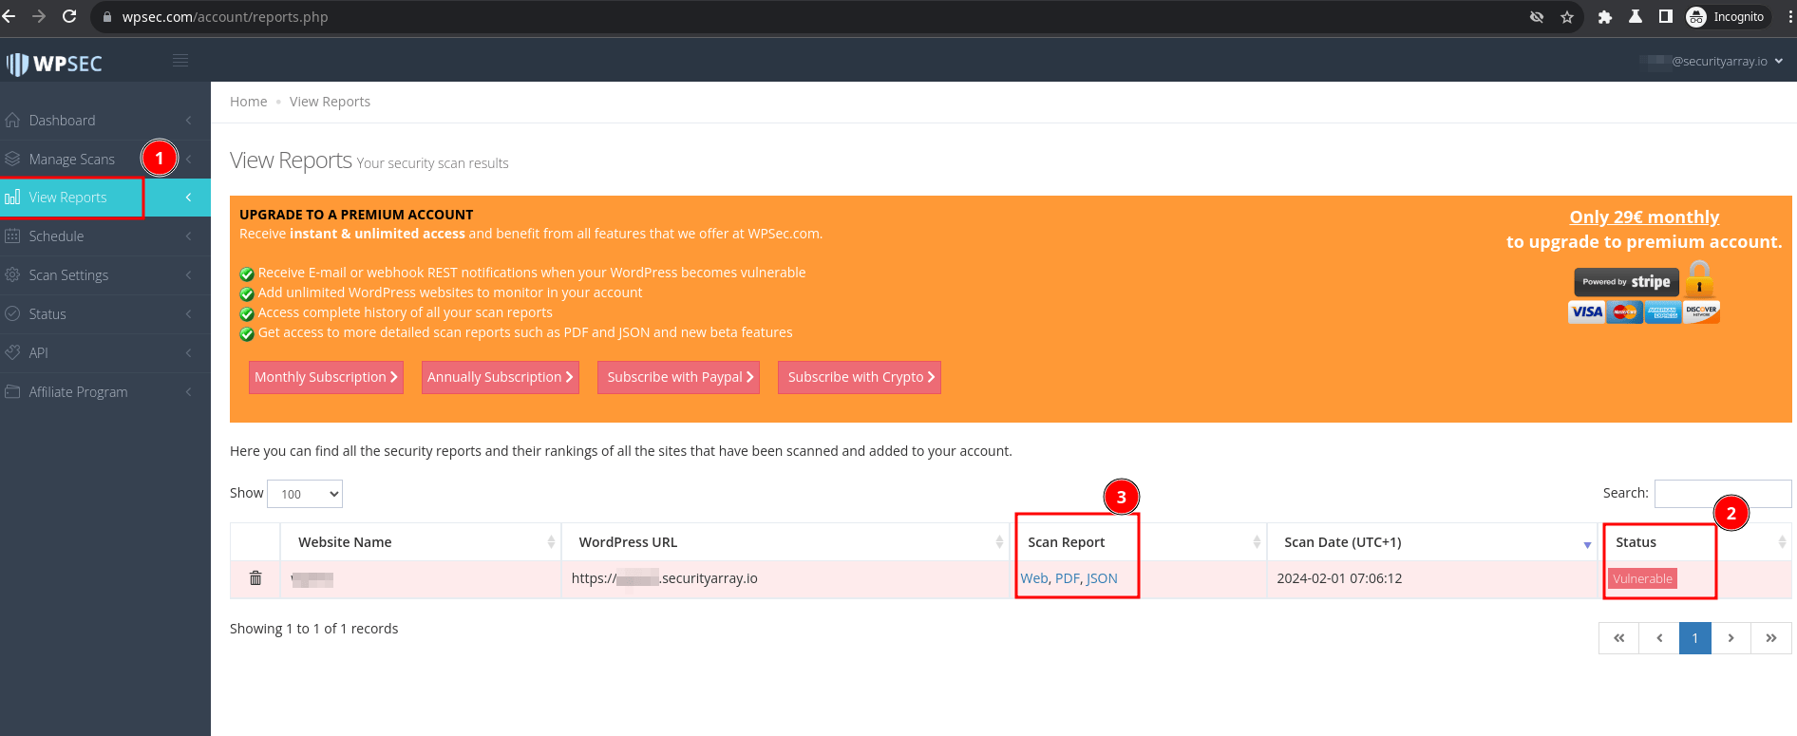Open the Web scan report link

[x=1034, y=578]
